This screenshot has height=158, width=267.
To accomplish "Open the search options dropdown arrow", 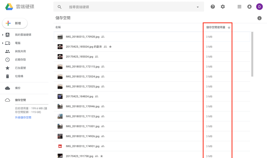I will tap(197, 7).
